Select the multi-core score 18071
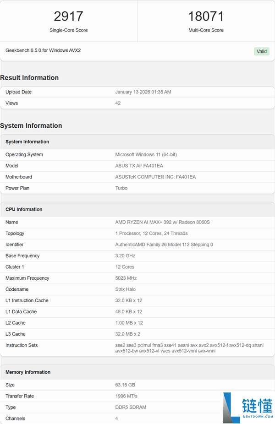This screenshot has height=424, width=275. (x=206, y=16)
